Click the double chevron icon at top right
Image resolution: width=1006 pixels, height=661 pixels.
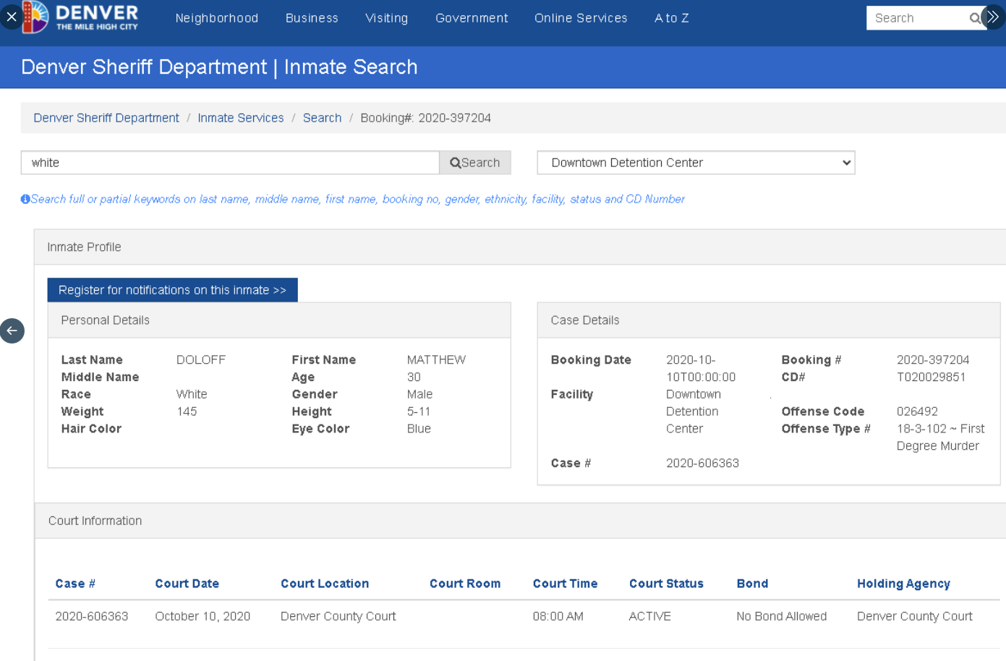pos(993,17)
